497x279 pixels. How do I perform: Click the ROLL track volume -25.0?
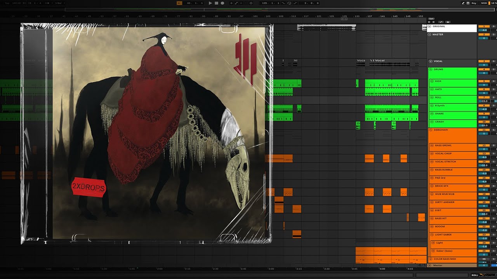click(484, 101)
